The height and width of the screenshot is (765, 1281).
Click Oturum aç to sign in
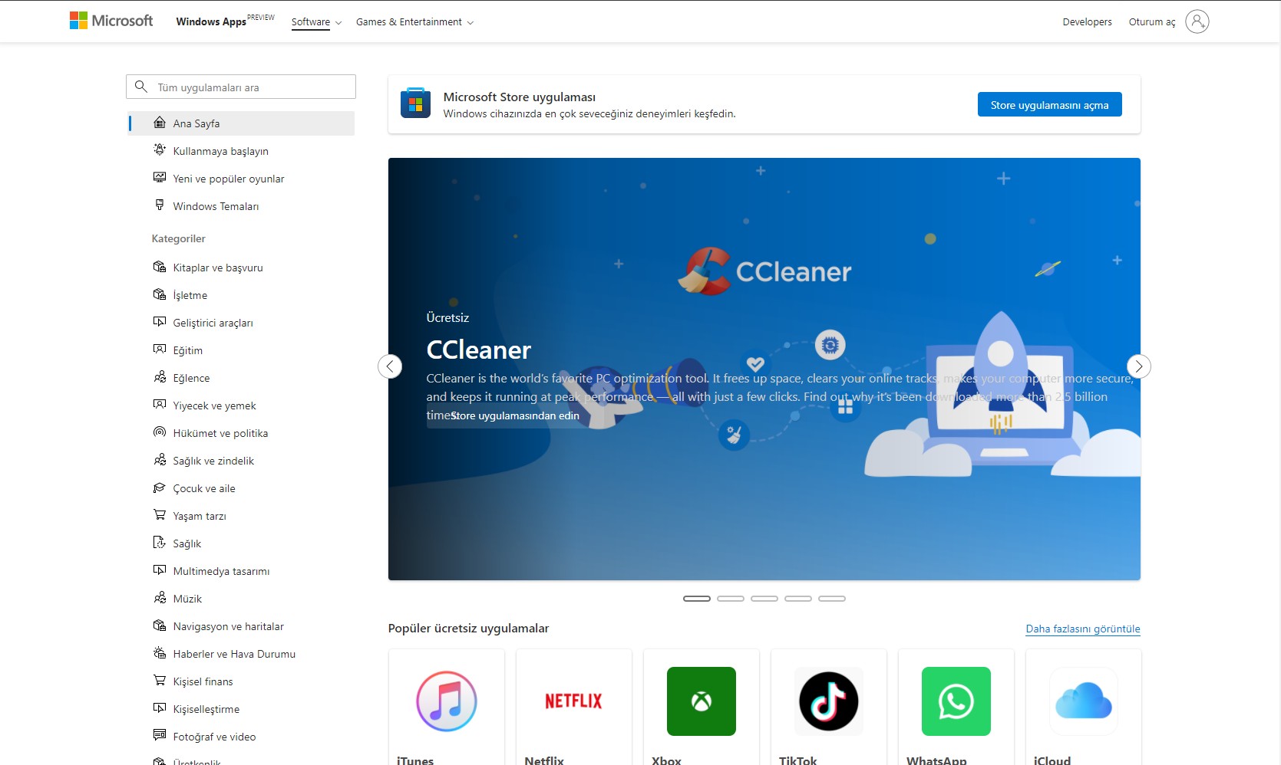click(1152, 22)
